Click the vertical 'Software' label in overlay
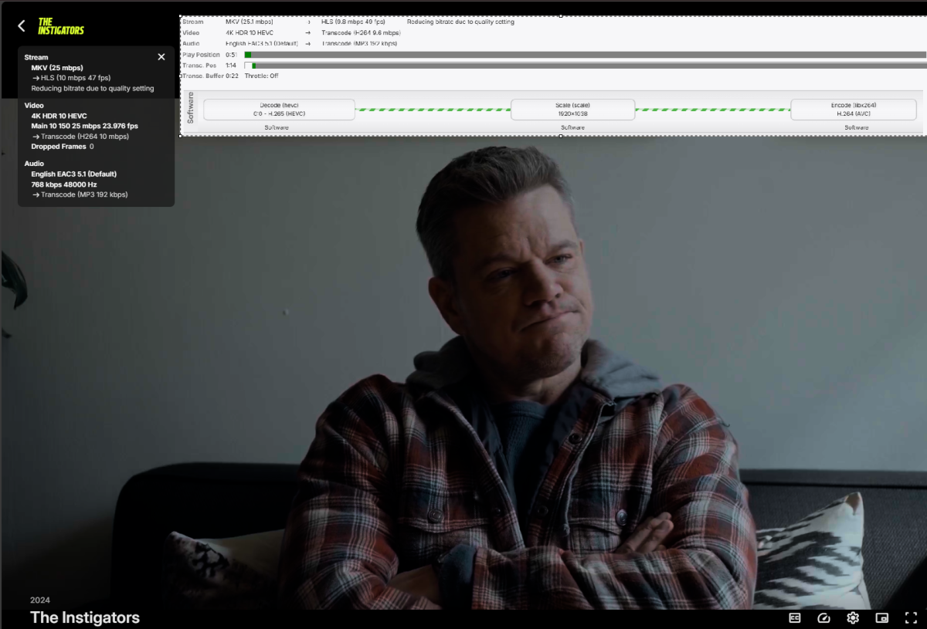This screenshot has height=629, width=927. coord(191,108)
